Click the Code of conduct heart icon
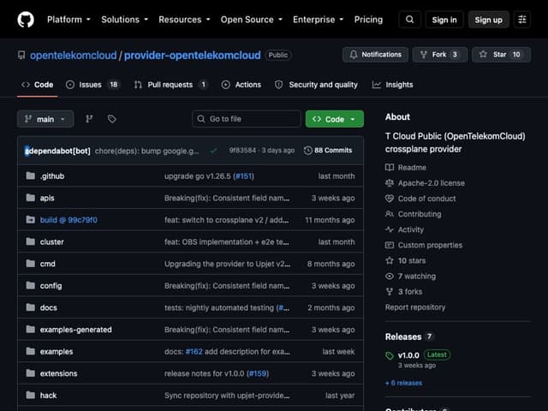The height and width of the screenshot is (411, 548). click(390, 199)
